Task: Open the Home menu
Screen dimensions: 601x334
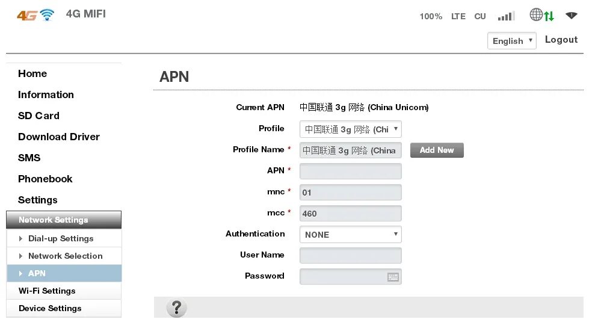Action: tap(32, 73)
